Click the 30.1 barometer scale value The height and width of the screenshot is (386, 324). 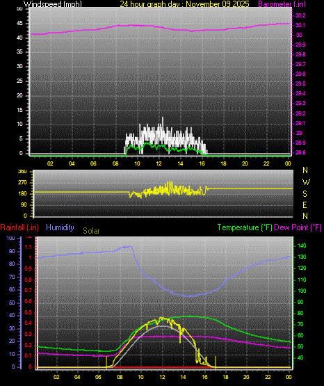tap(300, 25)
